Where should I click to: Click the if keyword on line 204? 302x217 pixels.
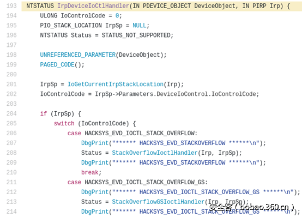(44, 114)
